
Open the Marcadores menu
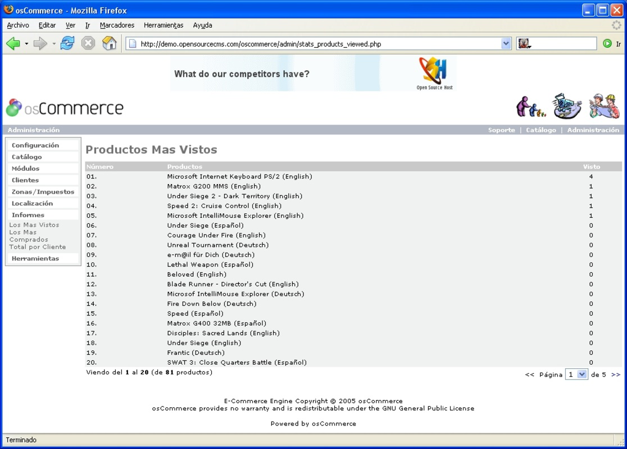pos(117,25)
